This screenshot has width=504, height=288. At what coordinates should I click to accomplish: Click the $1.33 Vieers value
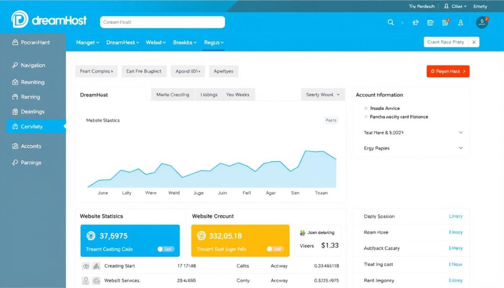tap(330, 245)
